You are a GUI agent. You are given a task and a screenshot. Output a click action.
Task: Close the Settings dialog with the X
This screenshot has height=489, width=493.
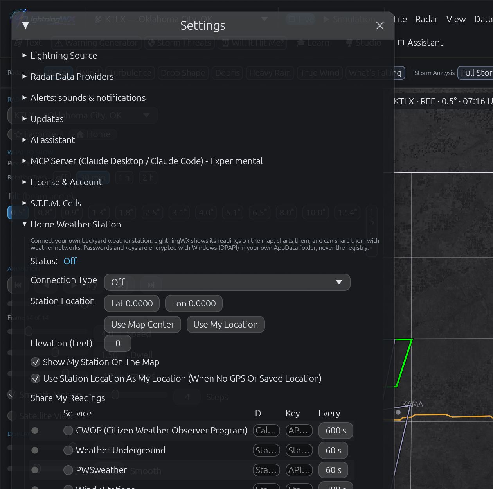(380, 26)
